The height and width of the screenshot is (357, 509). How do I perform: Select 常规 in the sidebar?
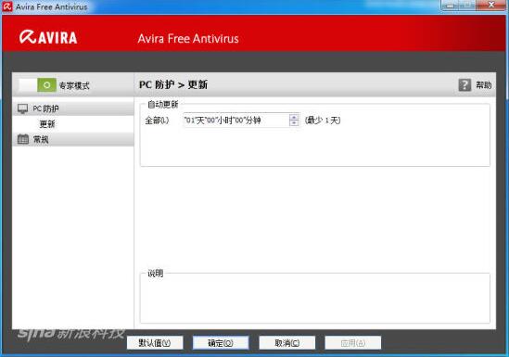(x=73, y=139)
